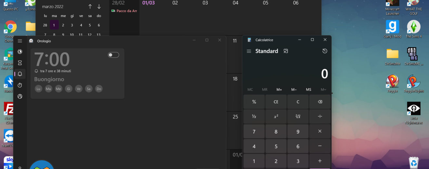Click the x squared key in Calculator

(276, 116)
